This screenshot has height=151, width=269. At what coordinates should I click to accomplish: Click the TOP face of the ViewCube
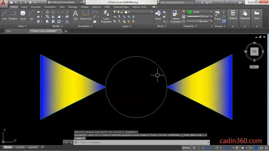(254, 52)
